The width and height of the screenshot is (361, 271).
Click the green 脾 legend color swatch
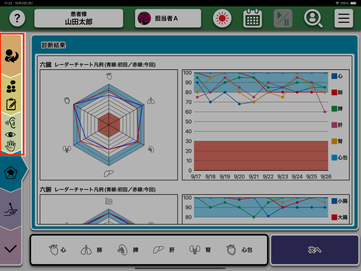(x=334, y=109)
